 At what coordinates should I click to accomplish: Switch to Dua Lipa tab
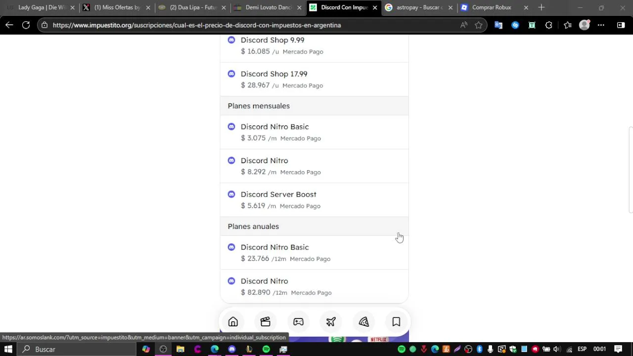(192, 7)
